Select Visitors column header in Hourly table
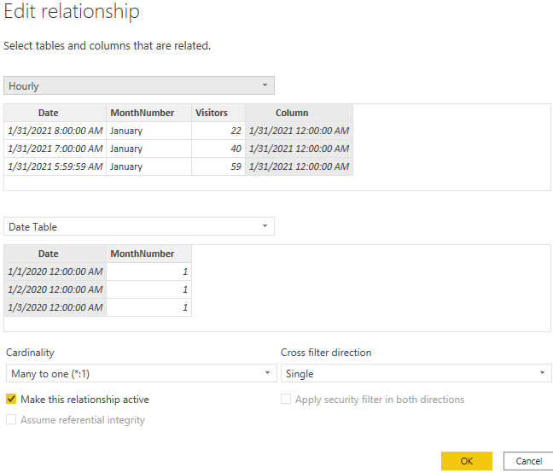 coord(218,113)
